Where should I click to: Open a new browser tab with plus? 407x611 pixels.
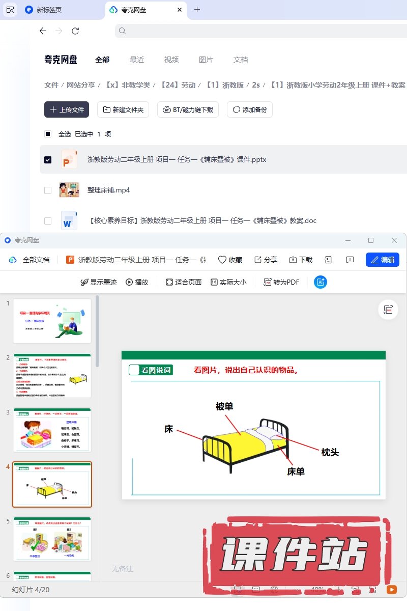pos(197,9)
